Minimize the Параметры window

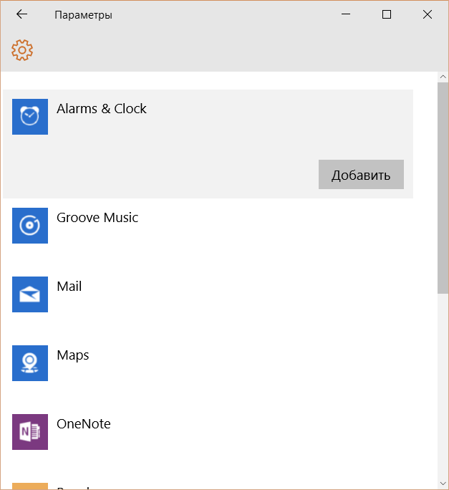(x=346, y=14)
